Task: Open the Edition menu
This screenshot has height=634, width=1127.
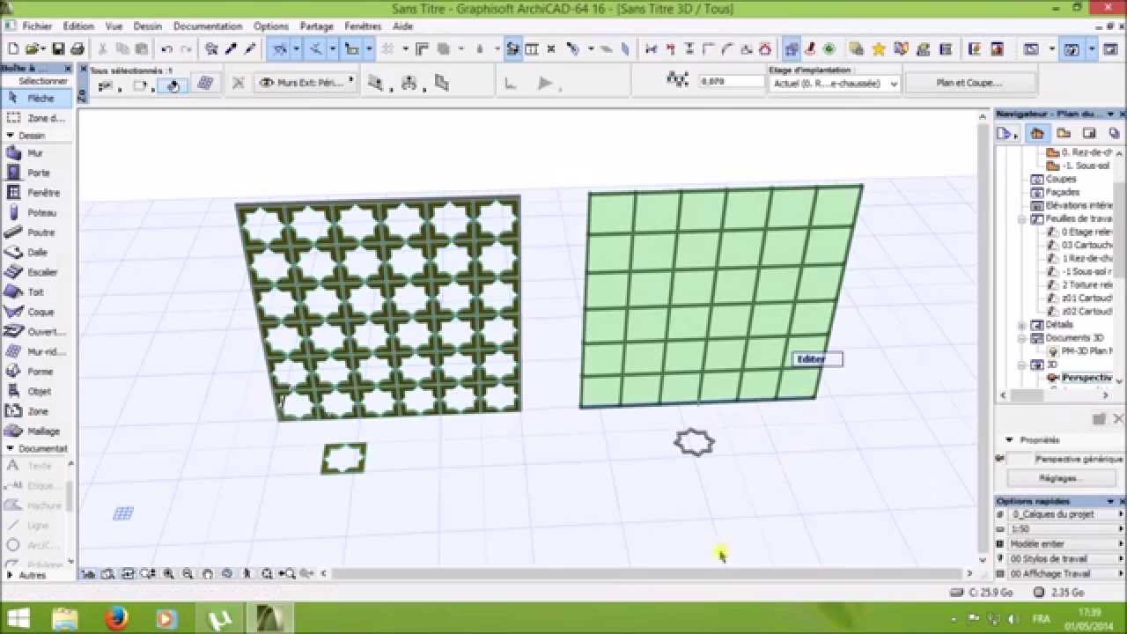Action: point(78,26)
